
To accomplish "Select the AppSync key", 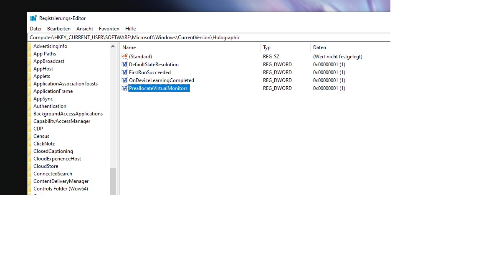I will pos(43,99).
